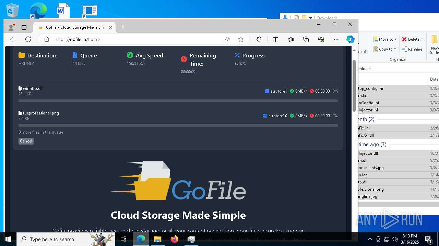This screenshot has height=246, width=439.
Task: Open the Microsoft Edge desktop shortcut
Action: click(x=38, y=10)
